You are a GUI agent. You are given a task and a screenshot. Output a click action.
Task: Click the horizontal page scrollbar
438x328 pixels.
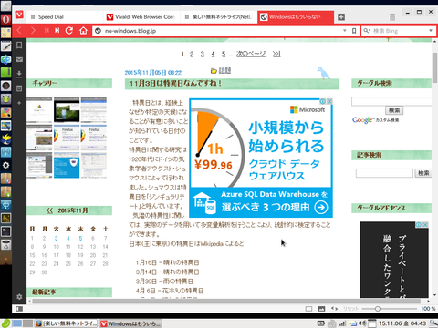point(226,302)
